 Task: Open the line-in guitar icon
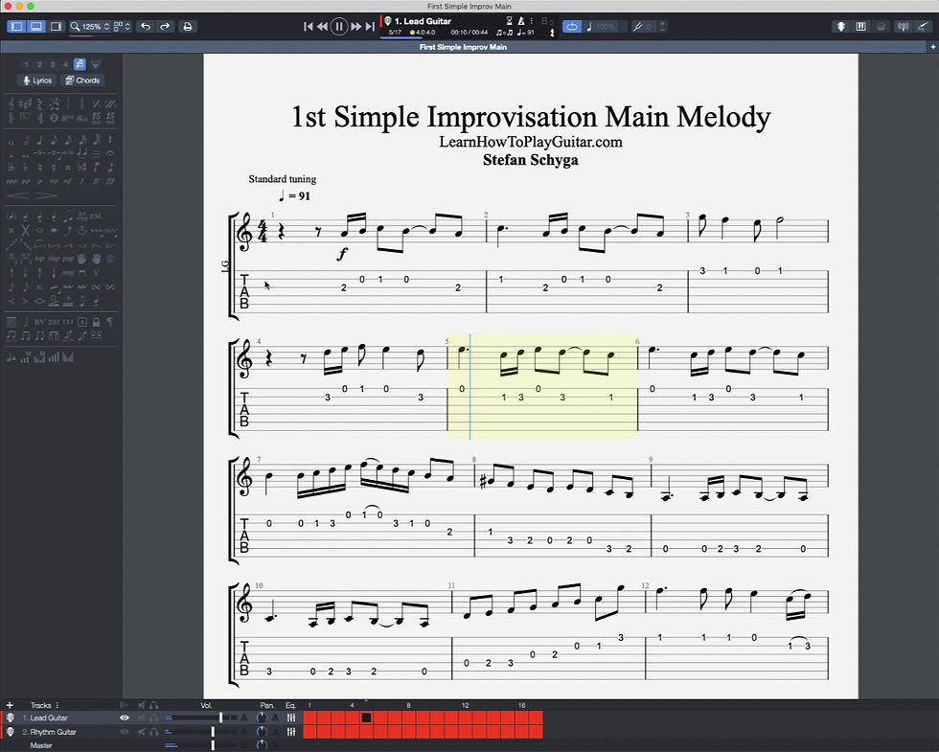923,27
